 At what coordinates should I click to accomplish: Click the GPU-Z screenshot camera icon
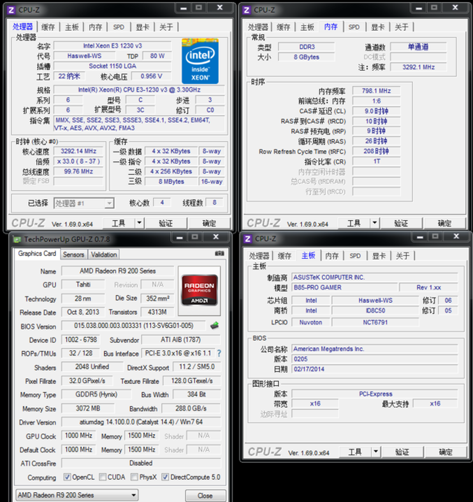219,254
